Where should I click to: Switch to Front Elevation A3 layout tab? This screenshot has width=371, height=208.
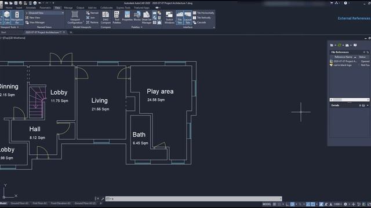[x=60, y=203]
